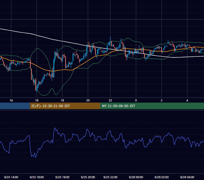
Task: Click the 0 hour axis label
Action: tap(136, 100)
